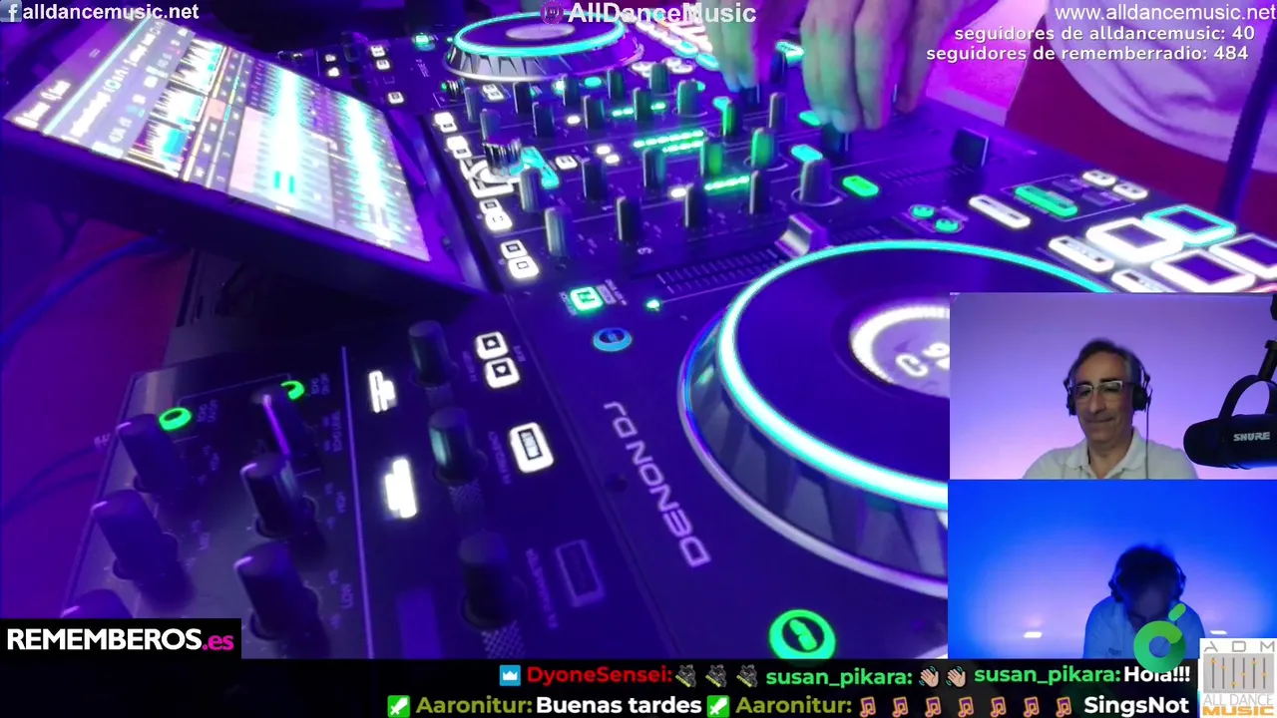Select the 'seguidores de alldancemusic: 40' counter
Image resolution: width=1277 pixels, height=718 pixels.
click(1104, 33)
